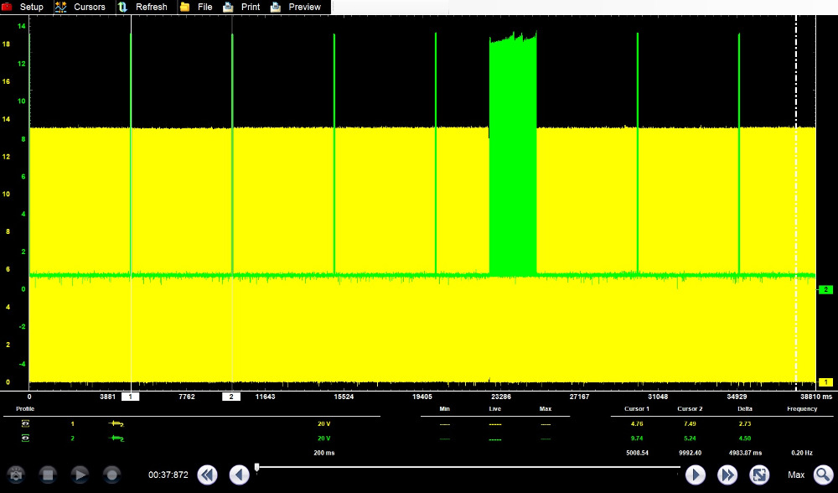The width and height of the screenshot is (838, 493).
Task: Click the Play button
Action: pyautogui.click(x=80, y=475)
